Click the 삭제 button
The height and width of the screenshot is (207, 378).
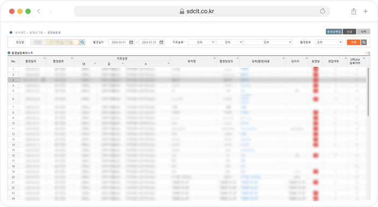(x=363, y=32)
